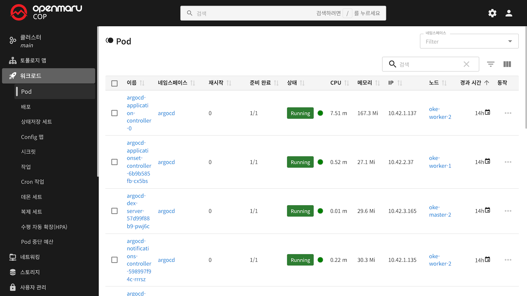
Task: Open the column view selector icon
Action: 507,64
